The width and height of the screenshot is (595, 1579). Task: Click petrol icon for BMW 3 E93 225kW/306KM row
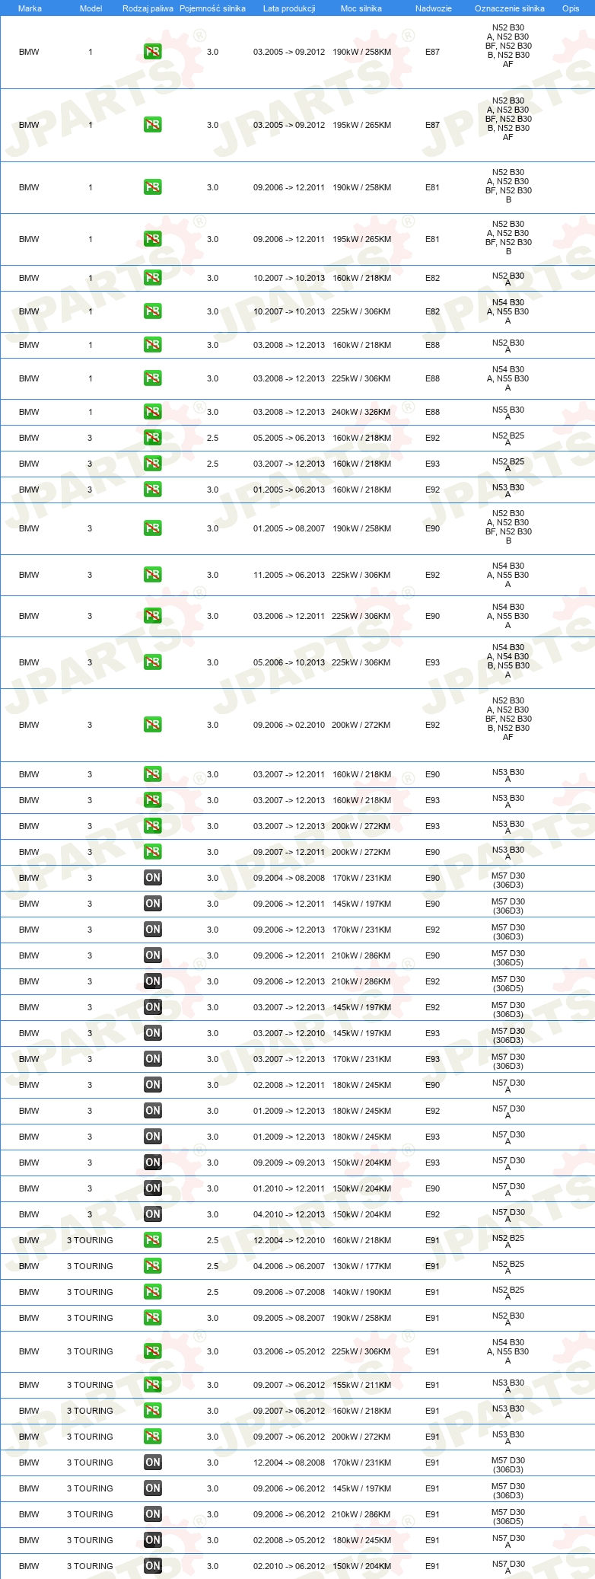[x=152, y=662]
